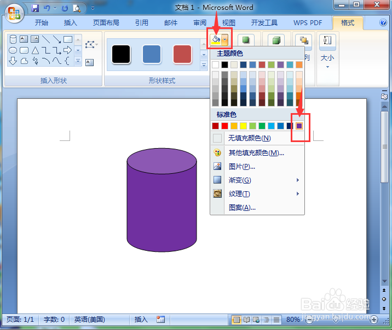The height and width of the screenshot is (330, 392).
Task: Select the curve shape
Action: (57, 61)
